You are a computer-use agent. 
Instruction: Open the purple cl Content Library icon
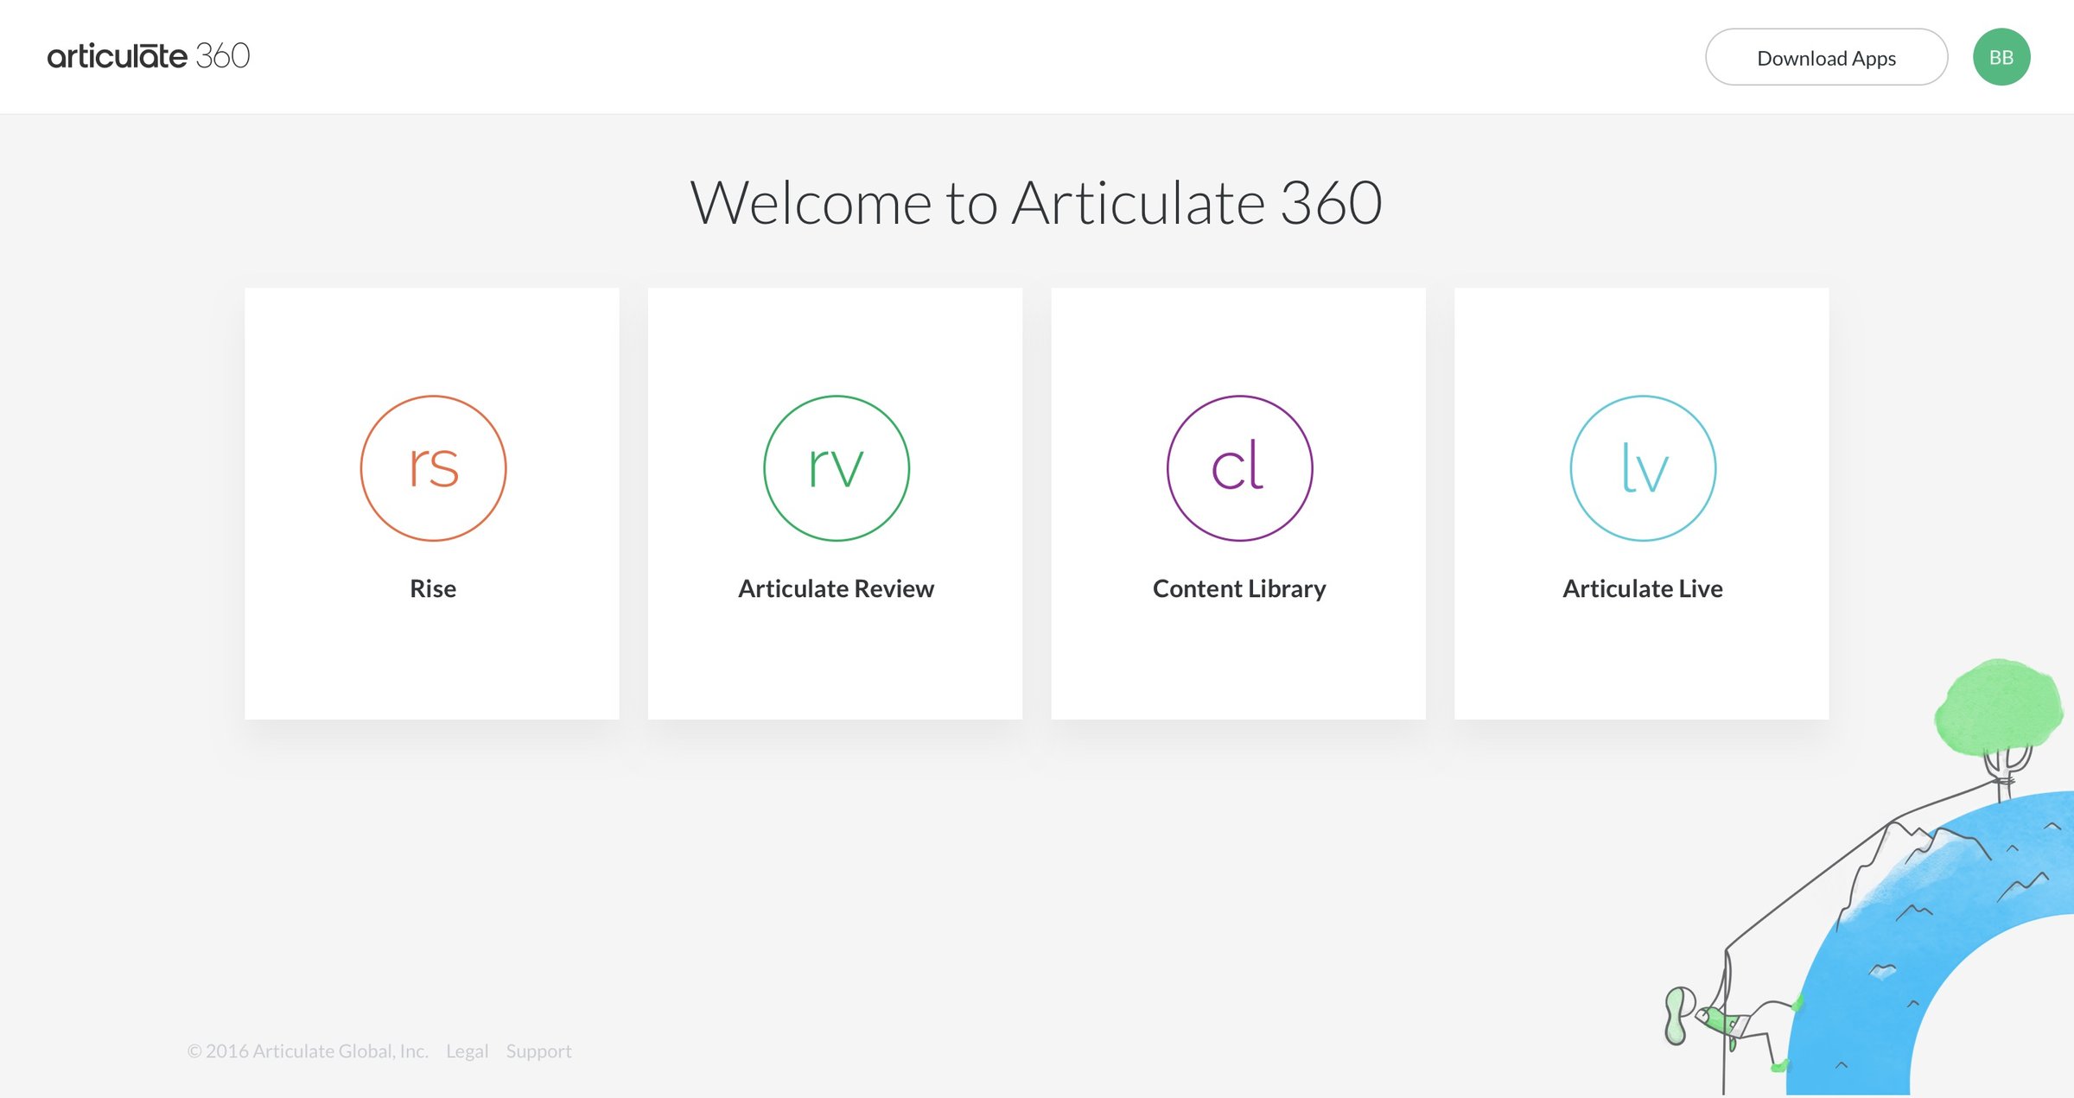[1240, 468]
